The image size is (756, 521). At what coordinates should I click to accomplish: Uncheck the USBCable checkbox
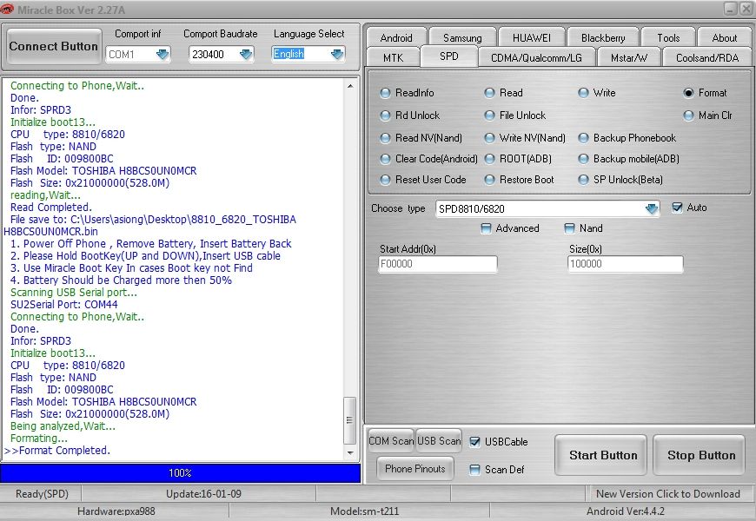(474, 442)
